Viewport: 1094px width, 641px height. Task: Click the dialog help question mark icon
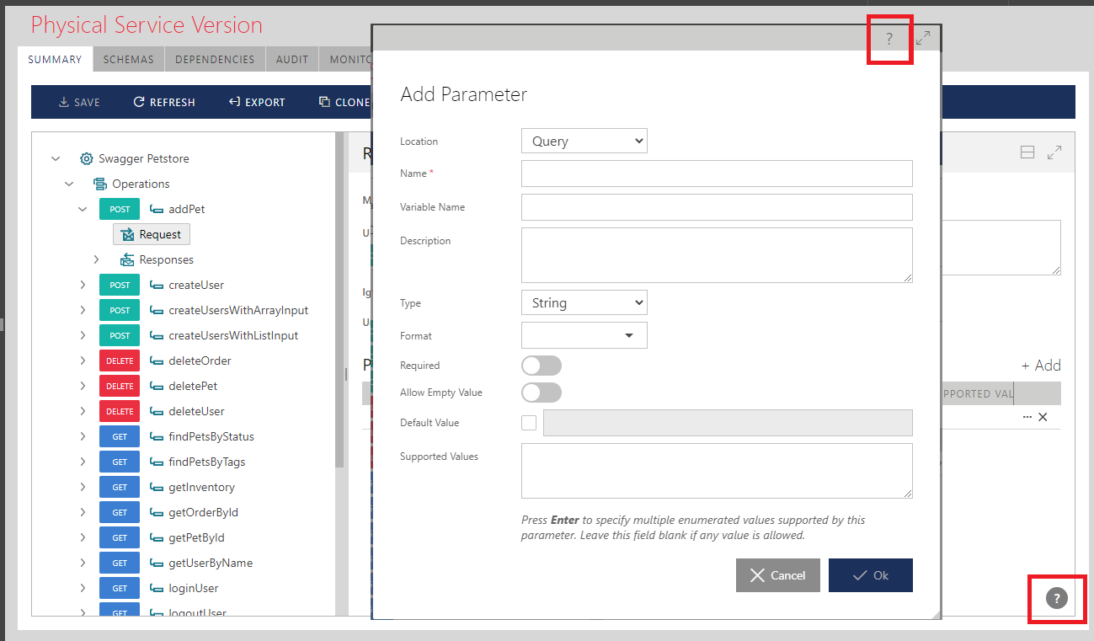889,39
